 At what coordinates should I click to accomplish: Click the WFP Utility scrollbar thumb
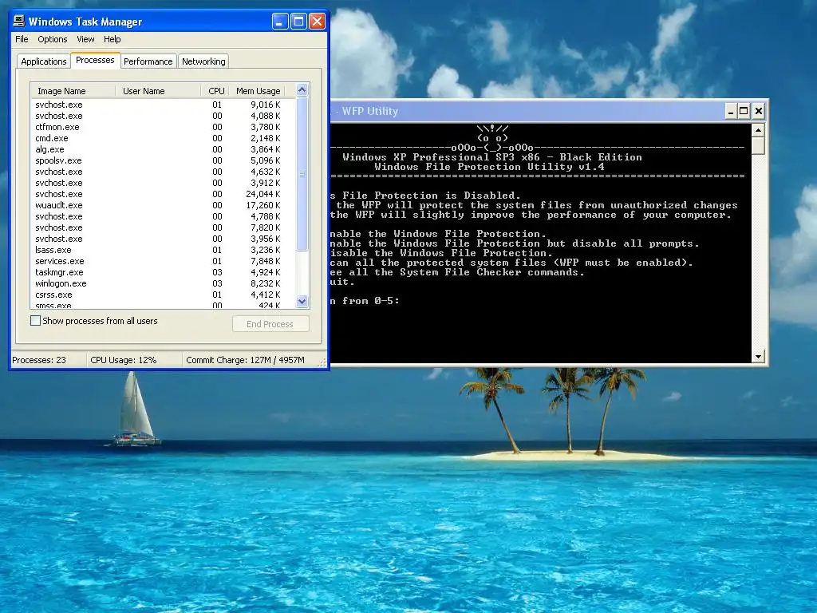(x=758, y=145)
